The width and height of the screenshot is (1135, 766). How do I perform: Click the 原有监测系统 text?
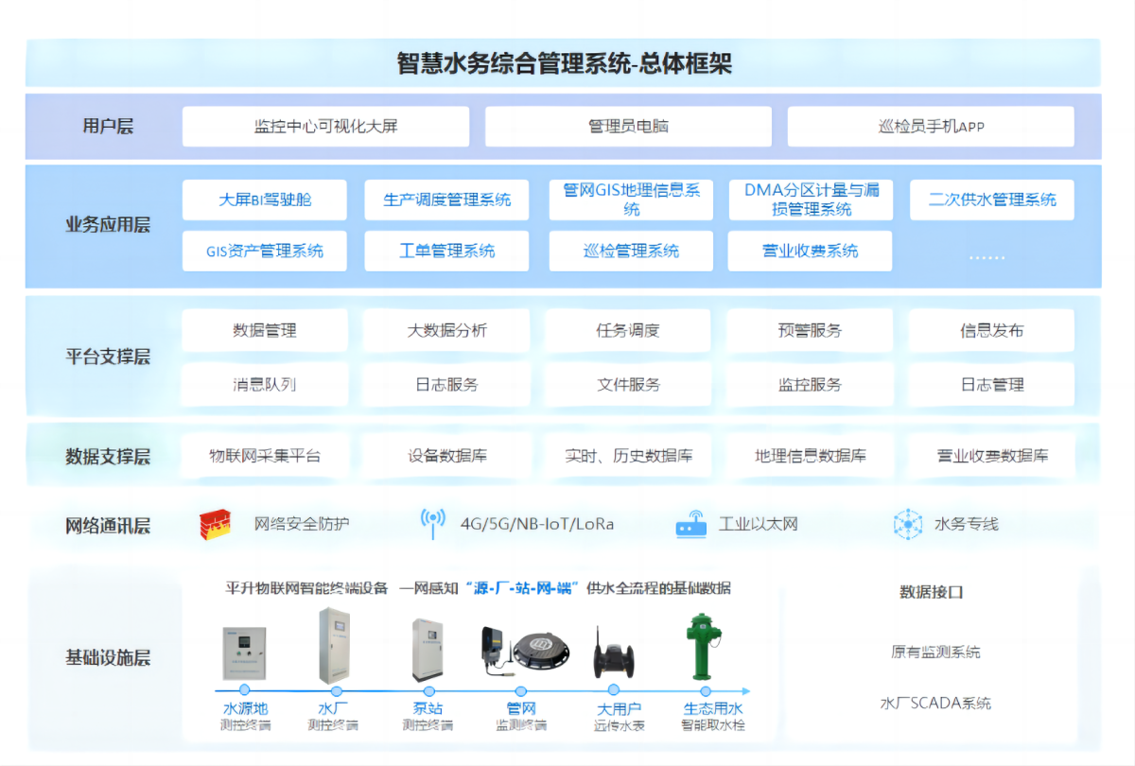point(935,652)
